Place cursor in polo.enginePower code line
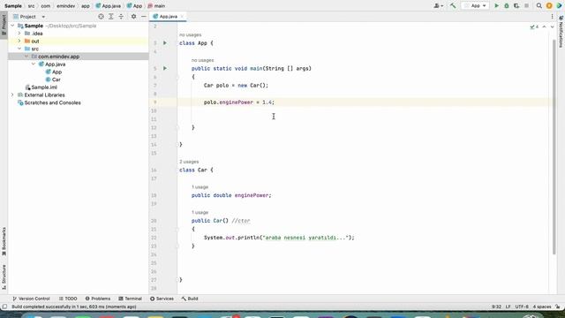Image resolution: width=565 pixels, height=318 pixels. click(239, 102)
